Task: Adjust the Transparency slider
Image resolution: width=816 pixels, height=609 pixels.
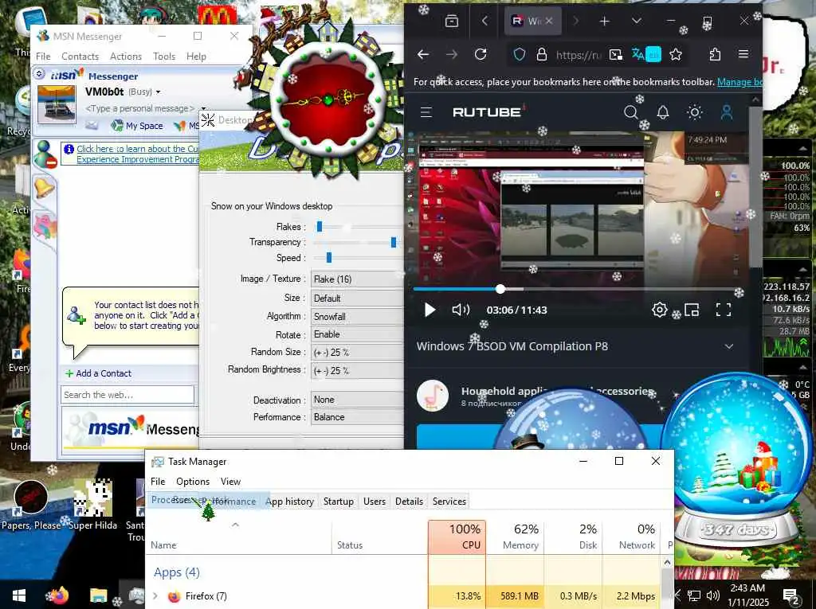Action: tap(394, 242)
